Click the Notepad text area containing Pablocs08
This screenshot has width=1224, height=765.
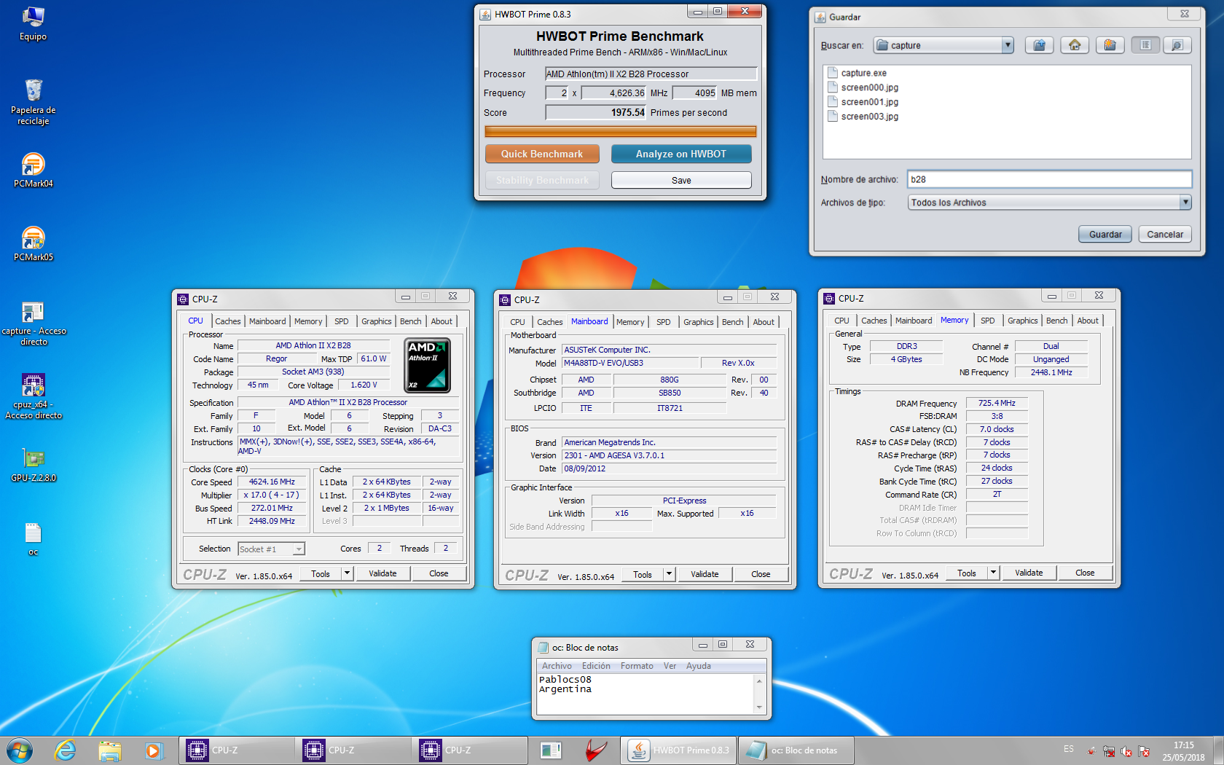(x=646, y=694)
